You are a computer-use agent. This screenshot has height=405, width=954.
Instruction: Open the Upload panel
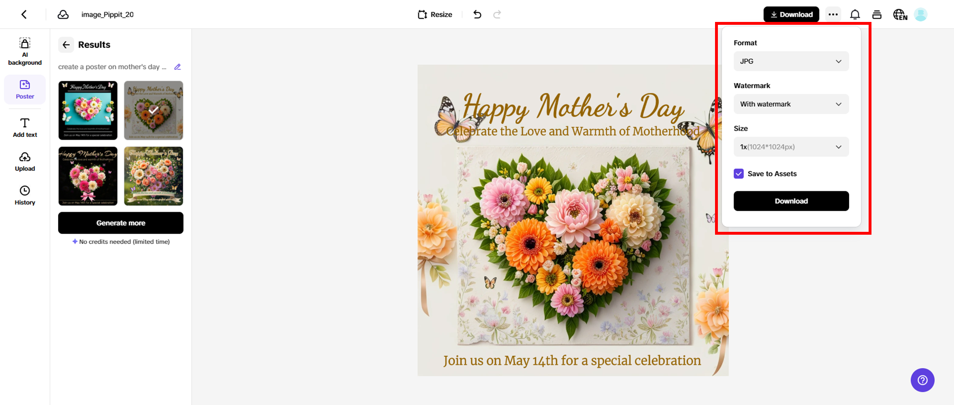(x=25, y=162)
